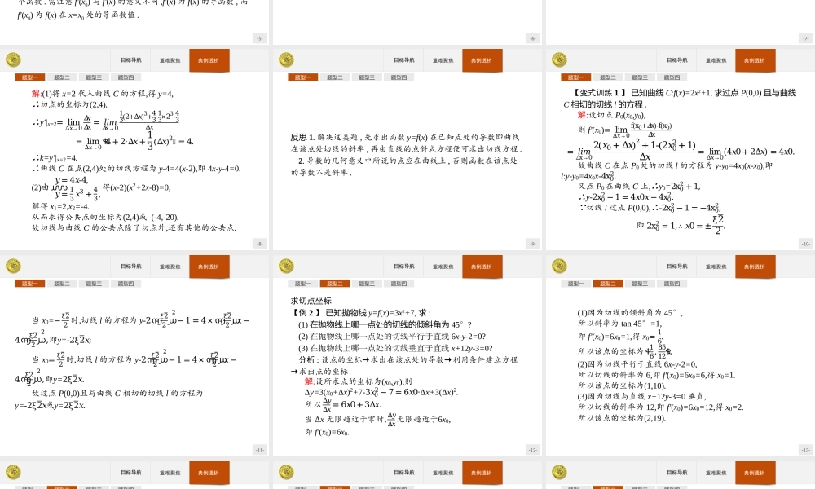Click the gold medal emblem on slide 9
This screenshot has width=815, height=489.
287,59
